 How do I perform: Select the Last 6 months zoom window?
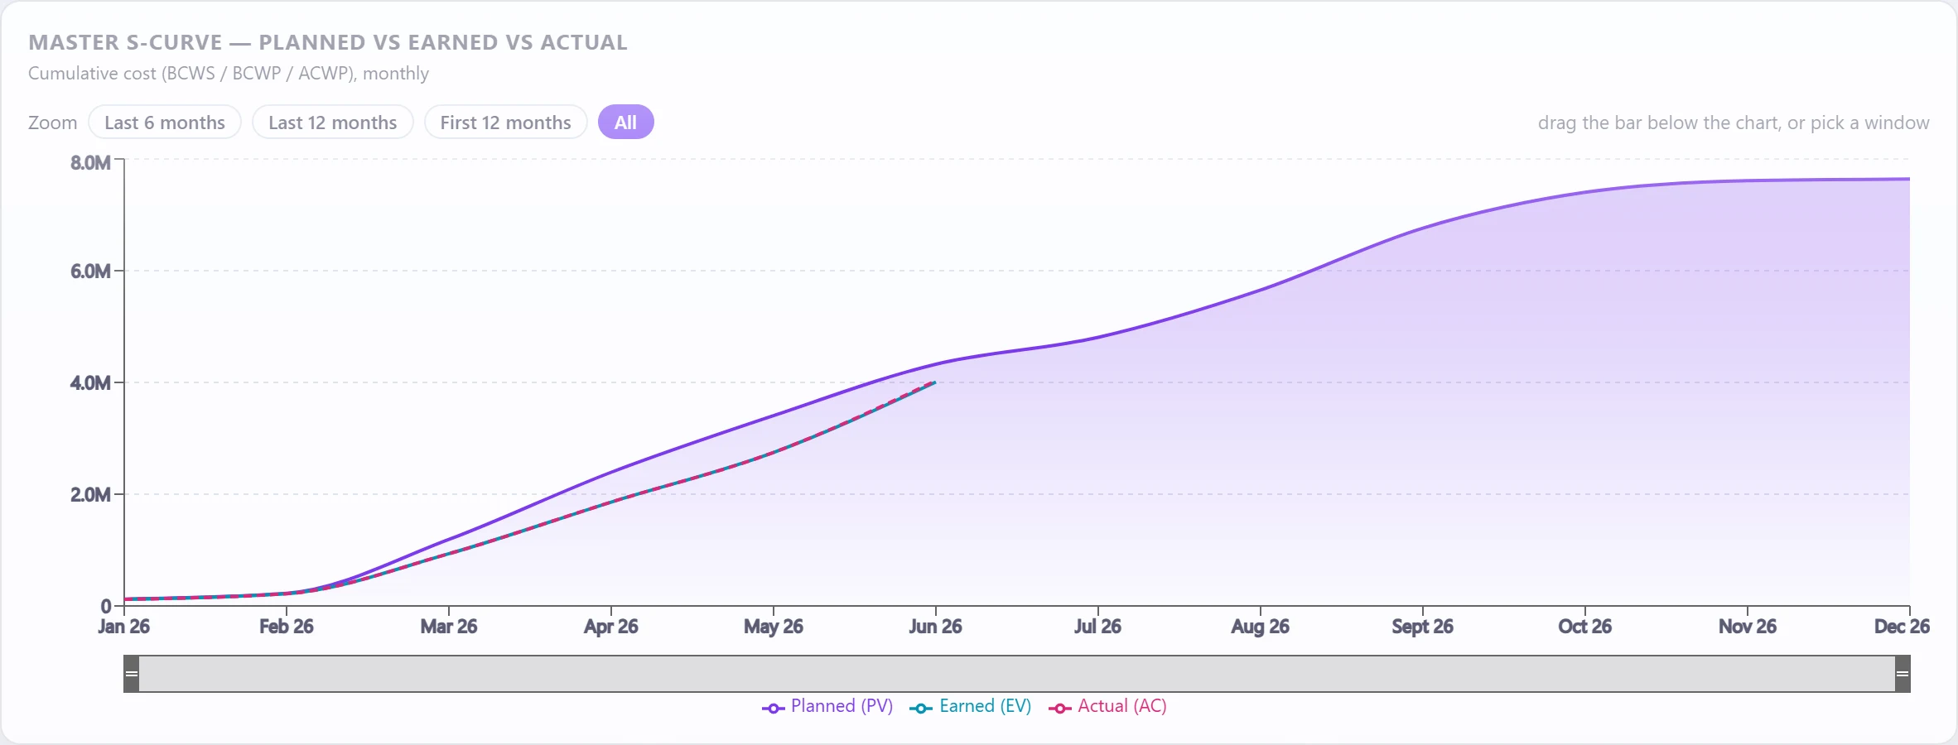165,123
